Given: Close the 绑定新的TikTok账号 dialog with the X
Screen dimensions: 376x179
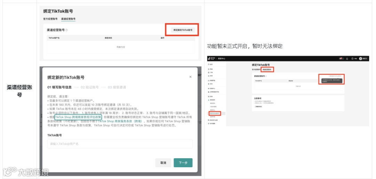Looking at the screenshot, I should pyautogui.click(x=190, y=77).
